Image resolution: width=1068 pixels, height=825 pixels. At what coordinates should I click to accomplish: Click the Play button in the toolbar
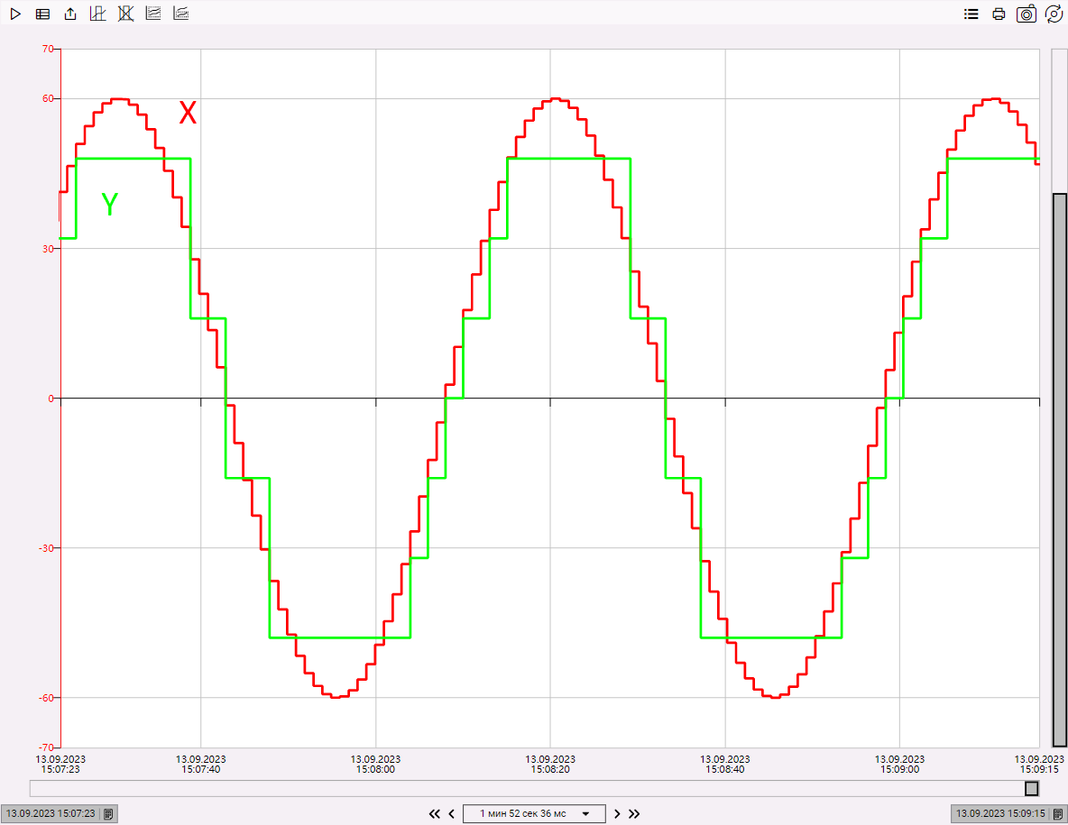[15, 14]
